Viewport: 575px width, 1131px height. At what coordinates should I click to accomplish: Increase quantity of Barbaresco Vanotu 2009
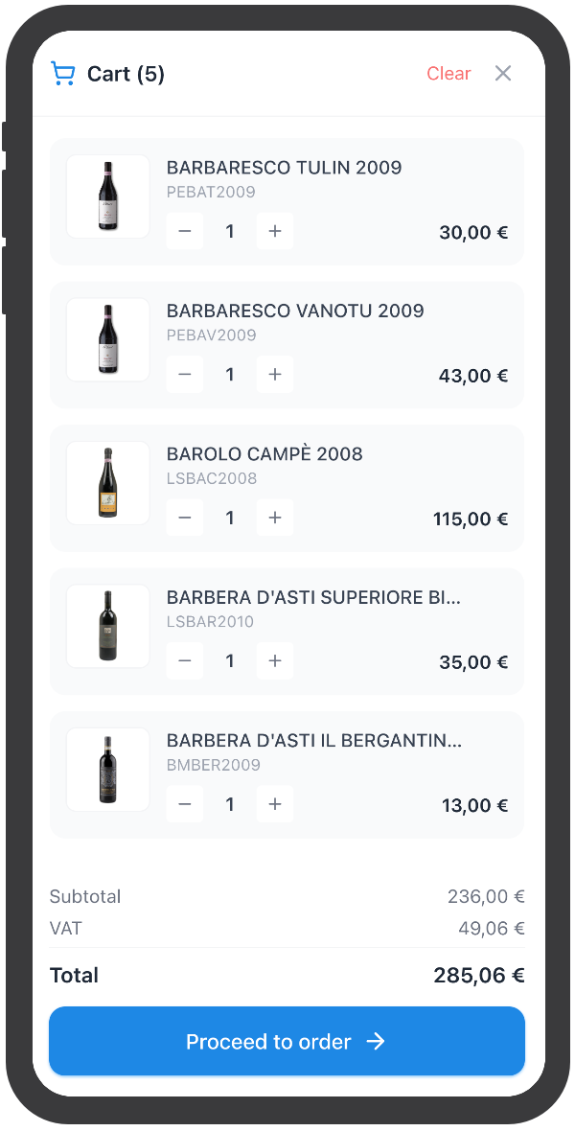(275, 375)
